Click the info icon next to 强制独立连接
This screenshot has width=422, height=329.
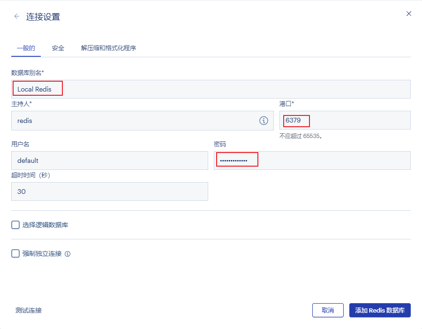click(68, 254)
